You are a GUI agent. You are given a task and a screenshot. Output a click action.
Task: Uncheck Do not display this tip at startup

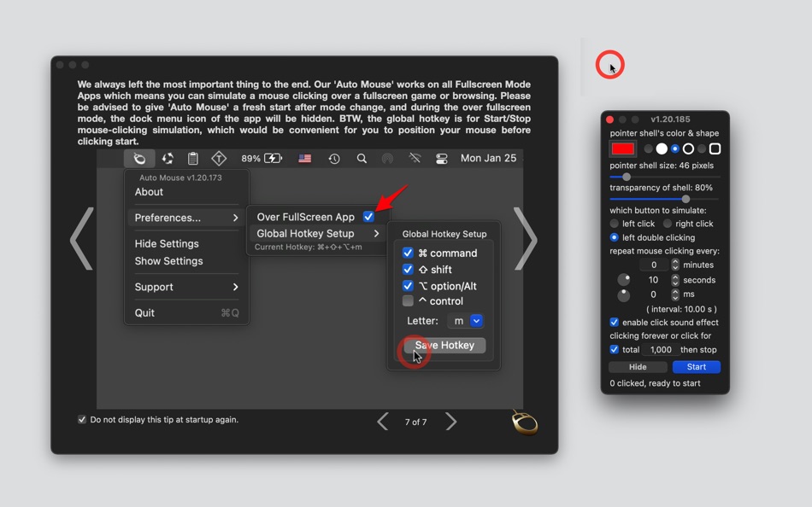click(82, 420)
